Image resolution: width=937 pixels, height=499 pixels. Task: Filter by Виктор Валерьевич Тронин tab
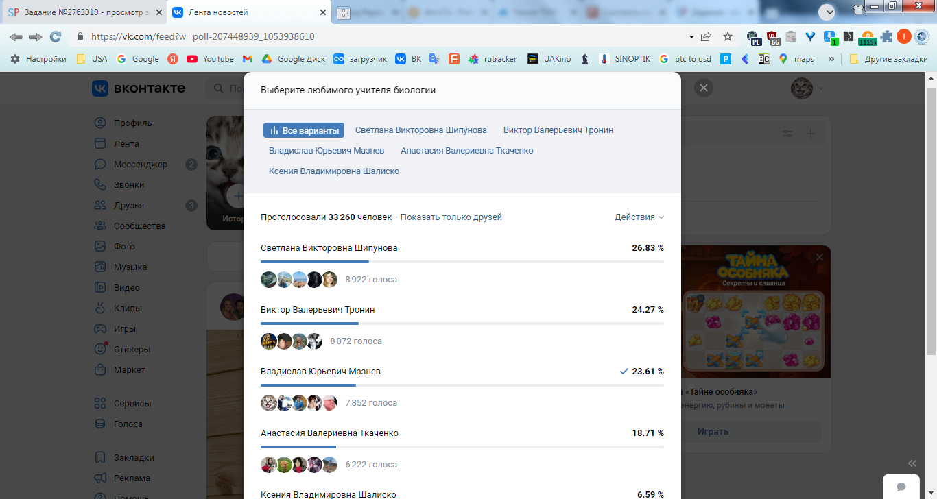pos(558,130)
